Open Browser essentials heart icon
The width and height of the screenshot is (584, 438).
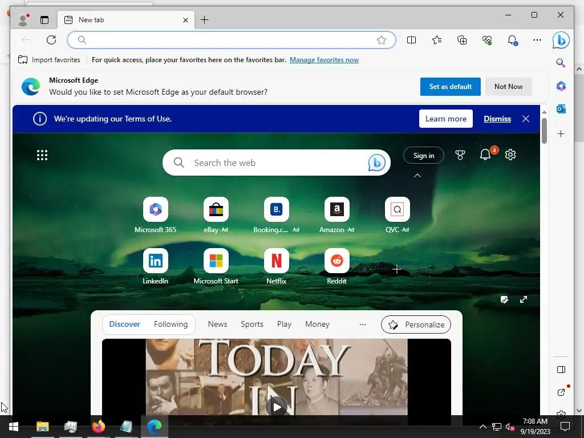[x=487, y=40]
